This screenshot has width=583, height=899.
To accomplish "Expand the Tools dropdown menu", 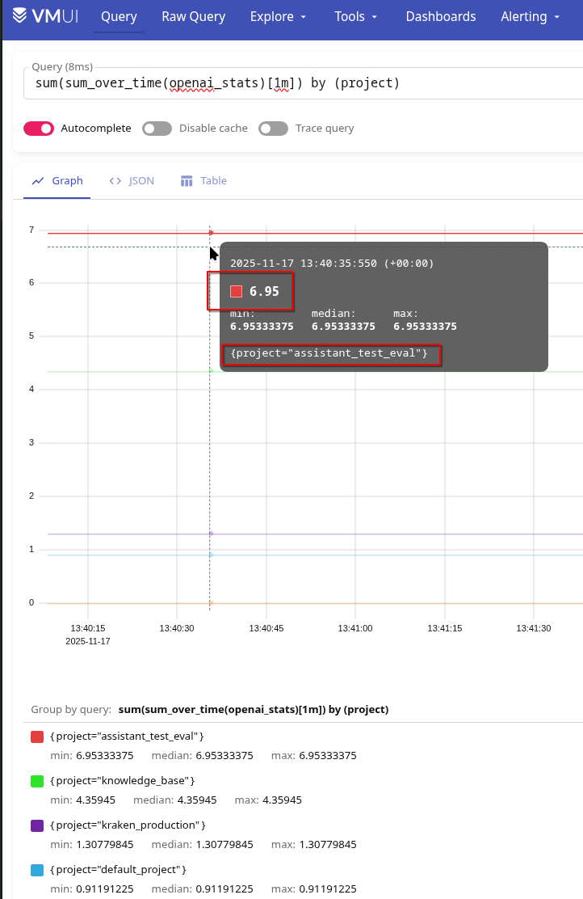I will 355,17.
